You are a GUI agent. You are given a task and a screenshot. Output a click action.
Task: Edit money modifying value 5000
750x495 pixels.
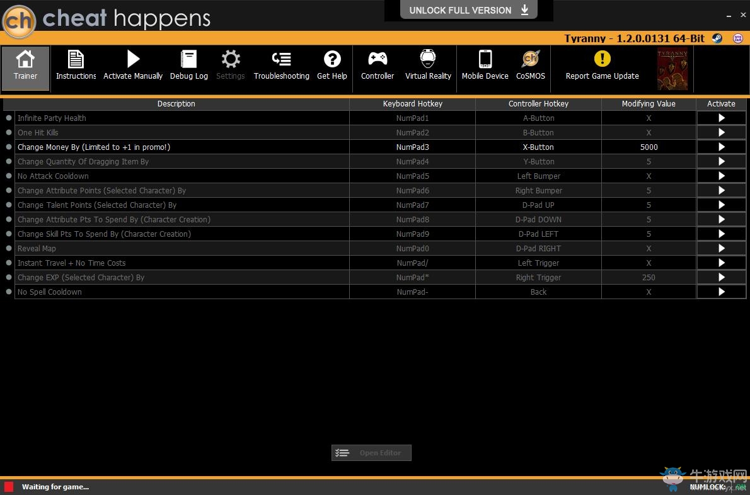click(649, 147)
